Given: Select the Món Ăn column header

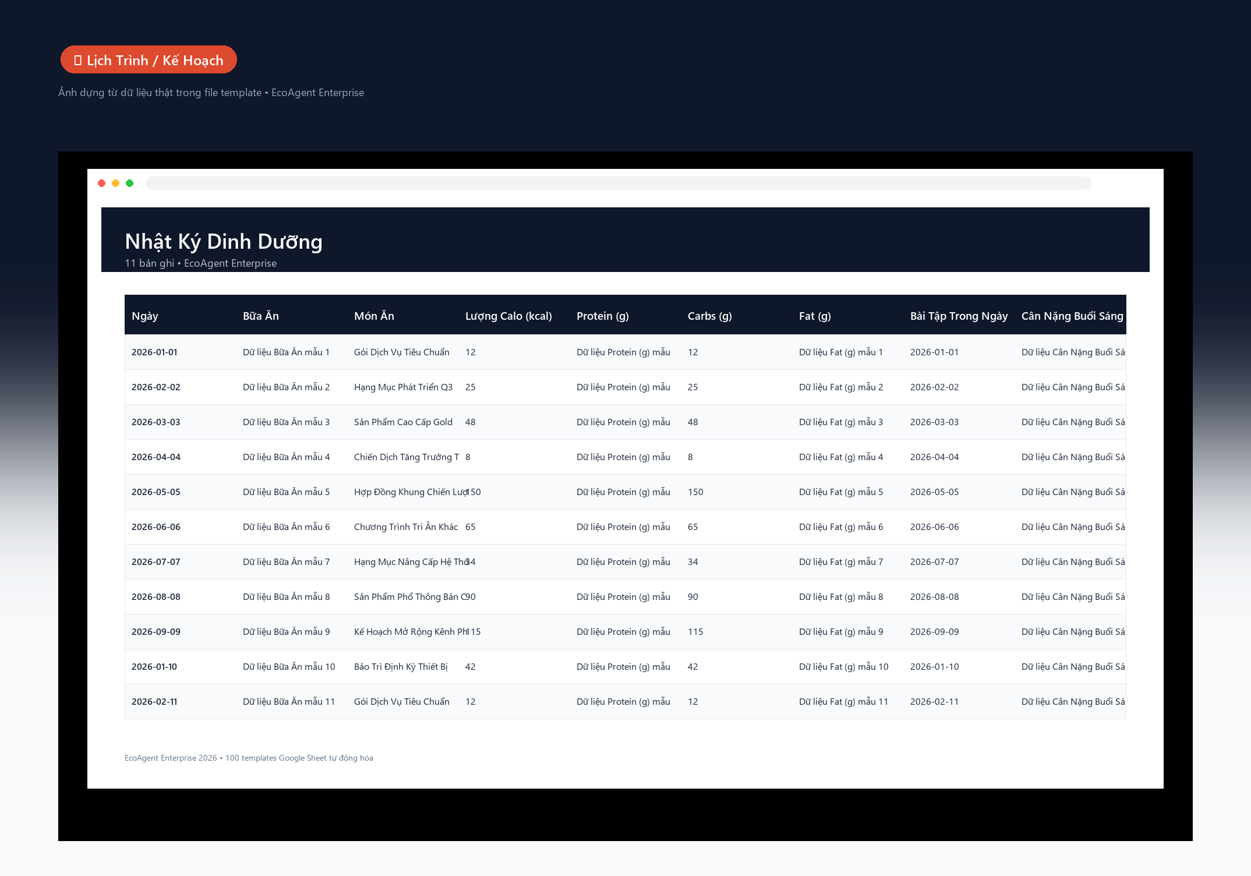Looking at the screenshot, I should [x=374, y=316].
